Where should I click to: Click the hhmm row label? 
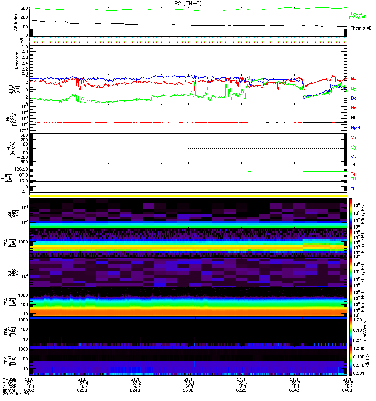tap(8, 390)
